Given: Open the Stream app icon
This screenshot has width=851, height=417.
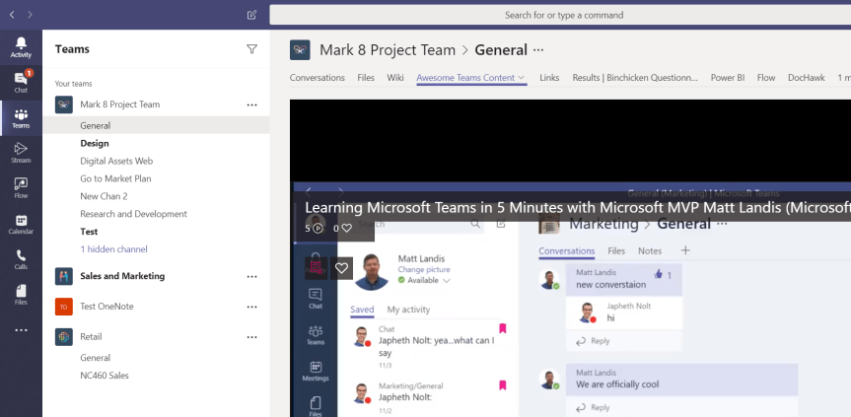Looking at the screenshot, I should pos(21,152).
